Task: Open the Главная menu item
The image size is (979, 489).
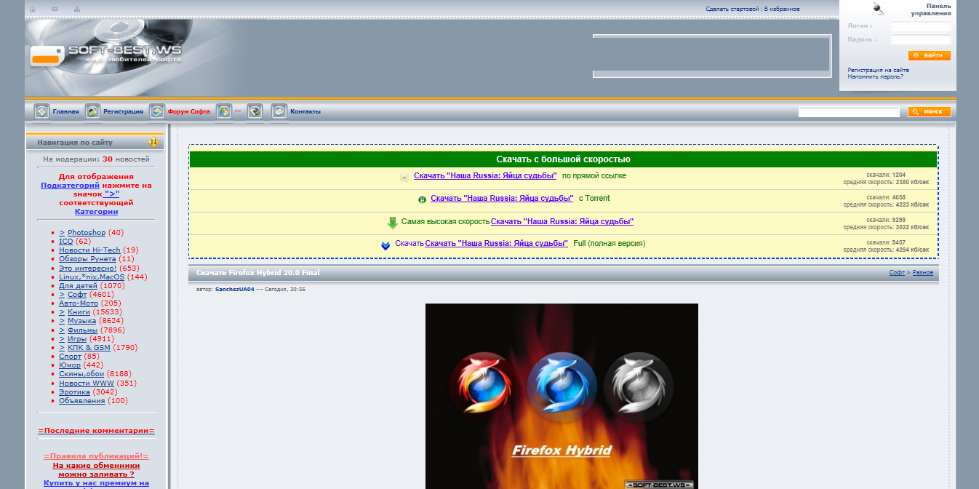Action: coord(65,111)
